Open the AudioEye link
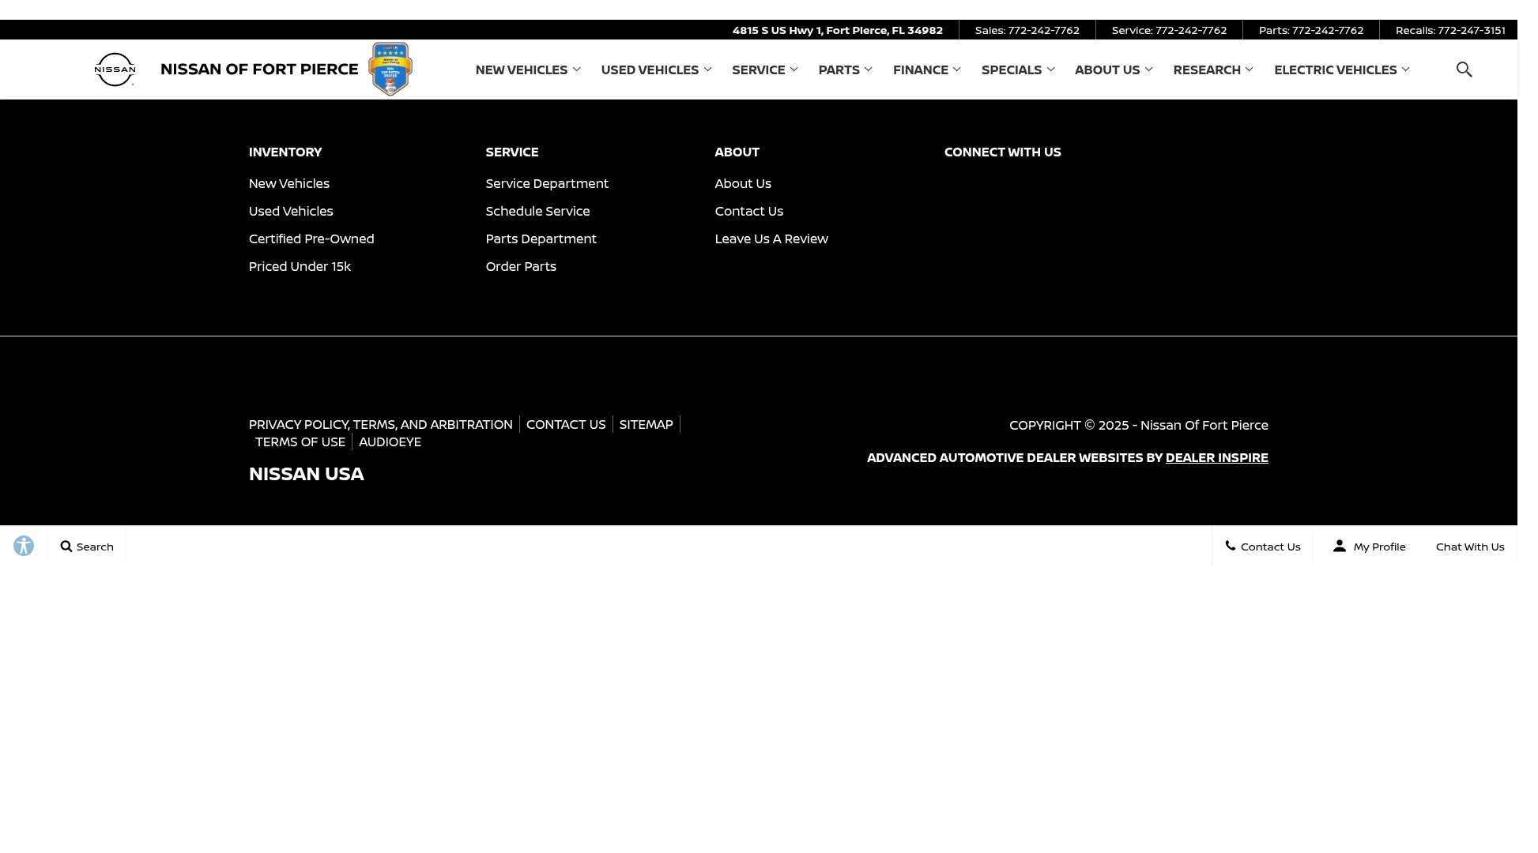Image resolution: width=1538 pixels, height=853 pixels. coord(390,442)
